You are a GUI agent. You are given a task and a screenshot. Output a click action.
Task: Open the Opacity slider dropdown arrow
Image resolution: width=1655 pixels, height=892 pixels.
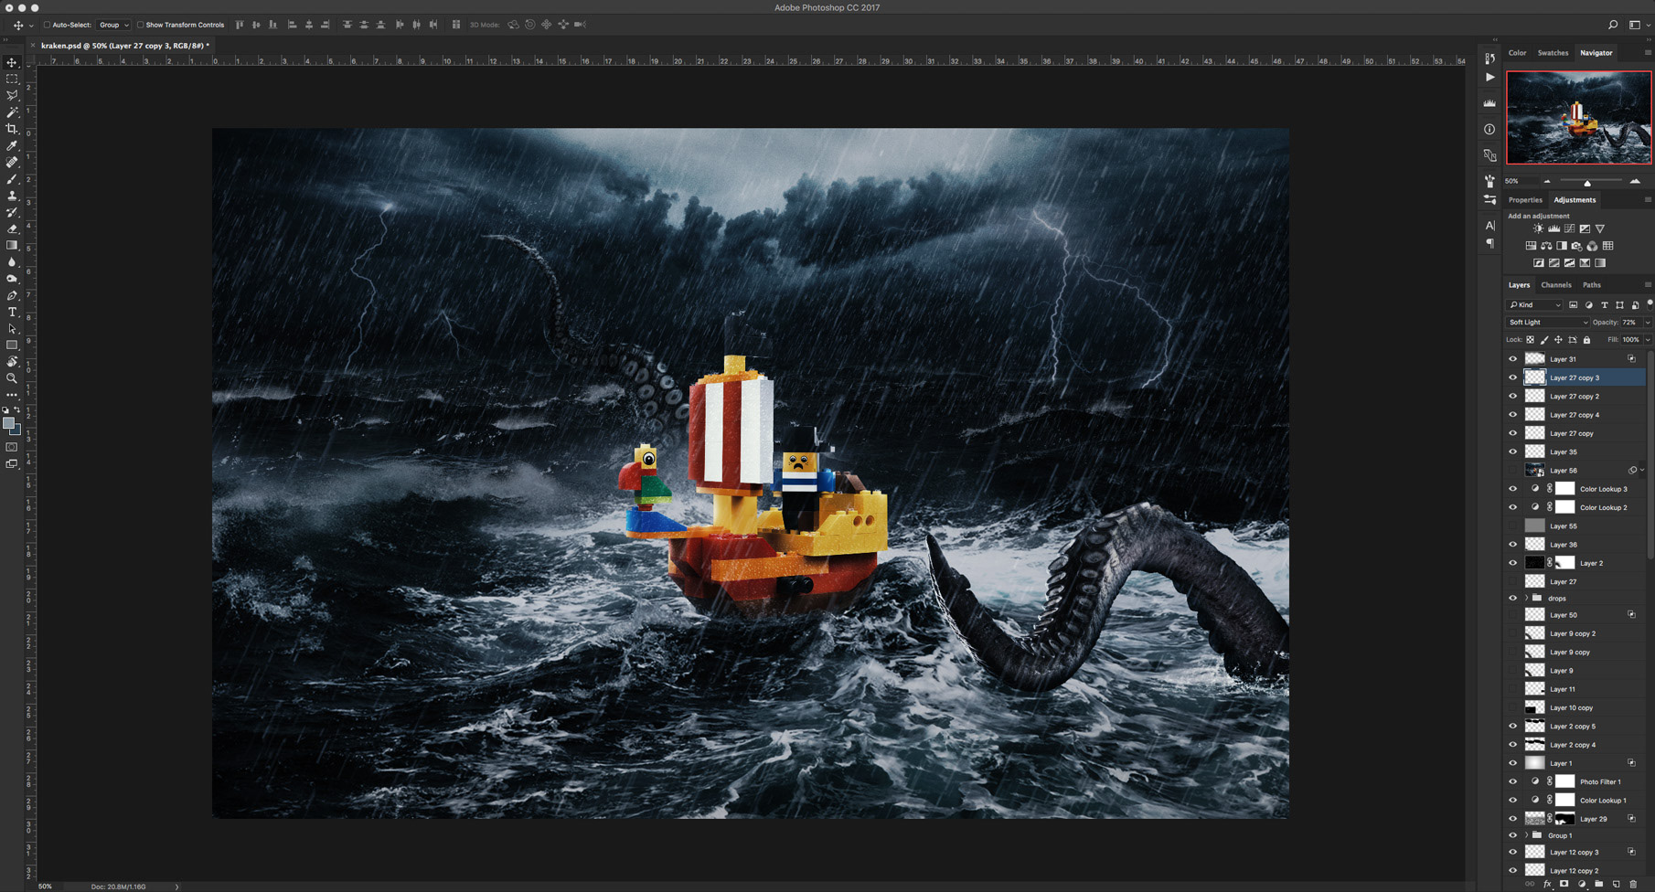(x=1648, y=323)
